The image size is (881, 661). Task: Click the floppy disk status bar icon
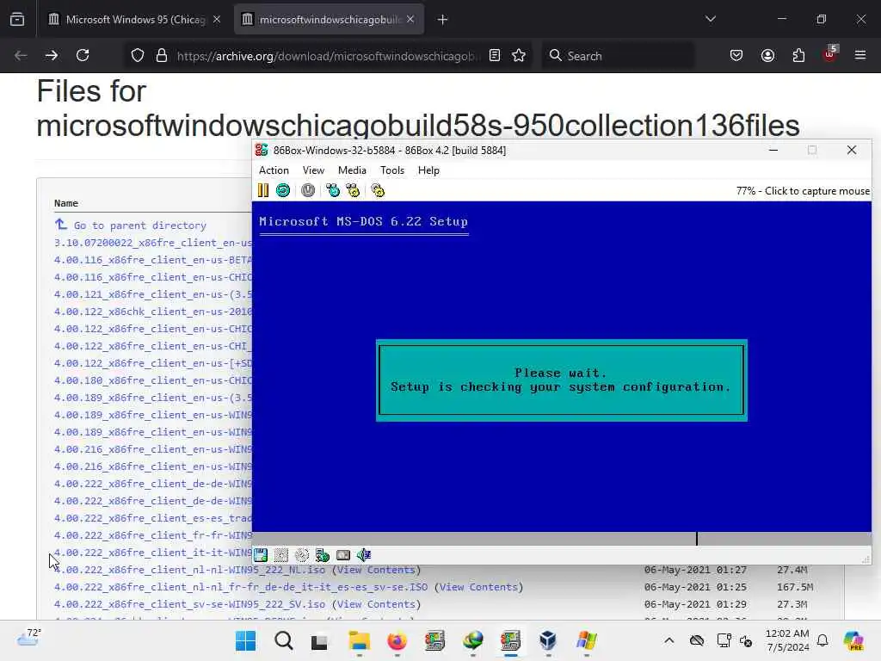(x=261, y=555)
